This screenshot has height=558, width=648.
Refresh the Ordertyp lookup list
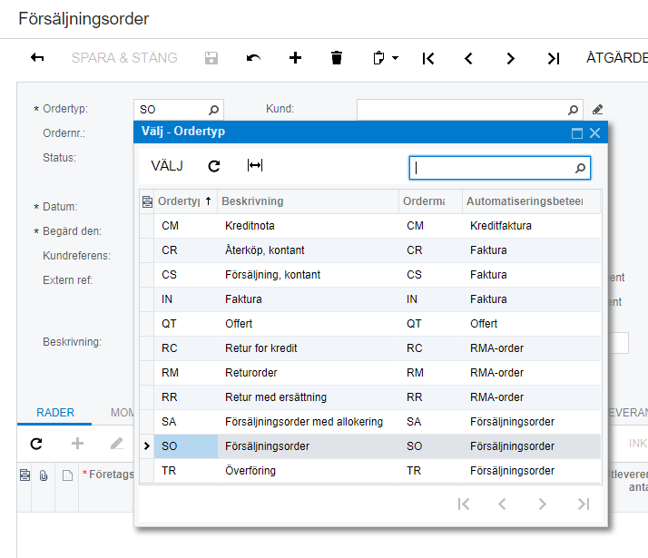pos(214,166)
